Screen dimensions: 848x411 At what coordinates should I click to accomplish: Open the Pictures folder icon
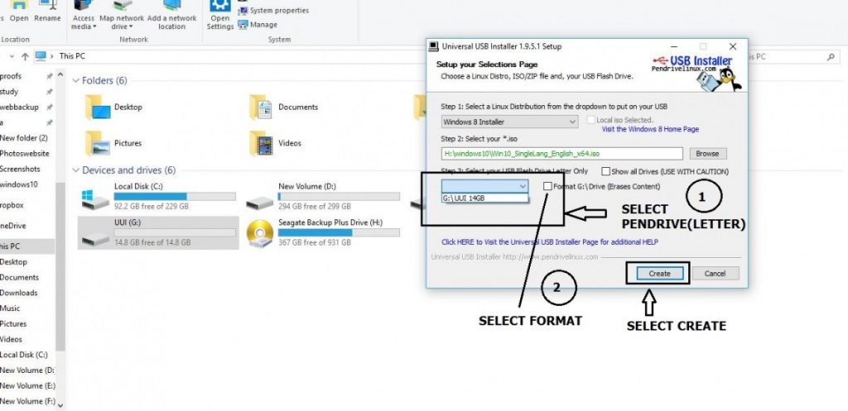[99, 143]
